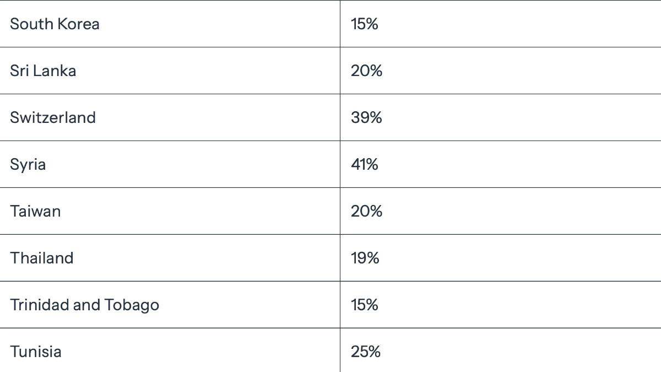Select the Tunisia country cell
The height and width of the screenshot is (372, 661).
[170, 351]
